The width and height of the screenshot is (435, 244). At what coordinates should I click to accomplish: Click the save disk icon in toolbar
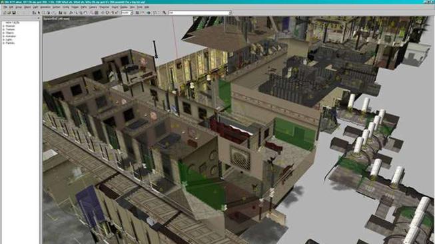13,13
